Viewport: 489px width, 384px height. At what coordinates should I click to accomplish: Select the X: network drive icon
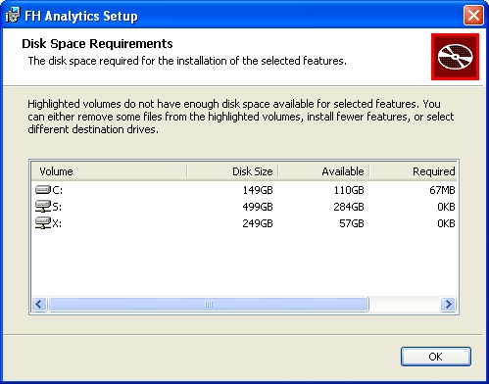coord(43,223)
